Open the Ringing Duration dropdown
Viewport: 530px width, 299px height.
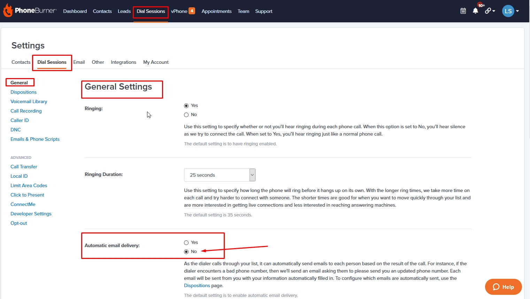pos(220,175)
